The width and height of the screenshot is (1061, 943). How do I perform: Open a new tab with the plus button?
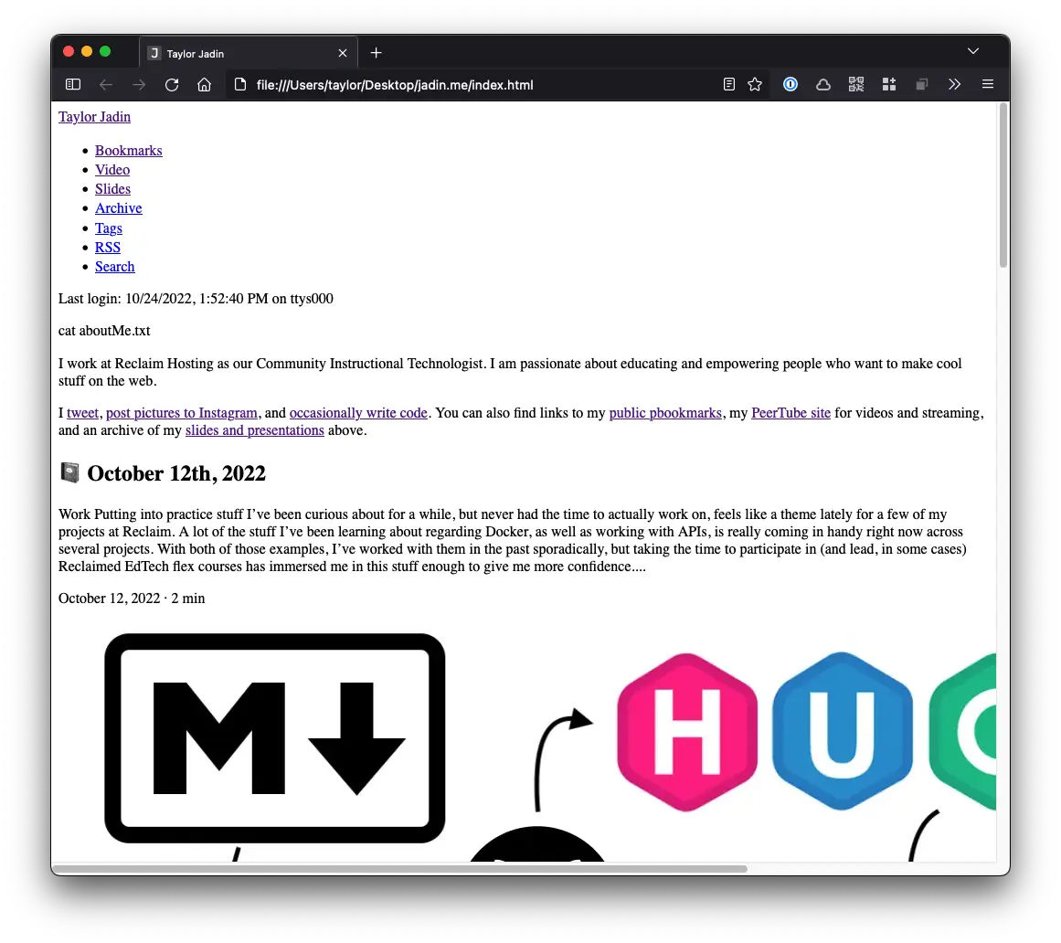coord(377,53)
